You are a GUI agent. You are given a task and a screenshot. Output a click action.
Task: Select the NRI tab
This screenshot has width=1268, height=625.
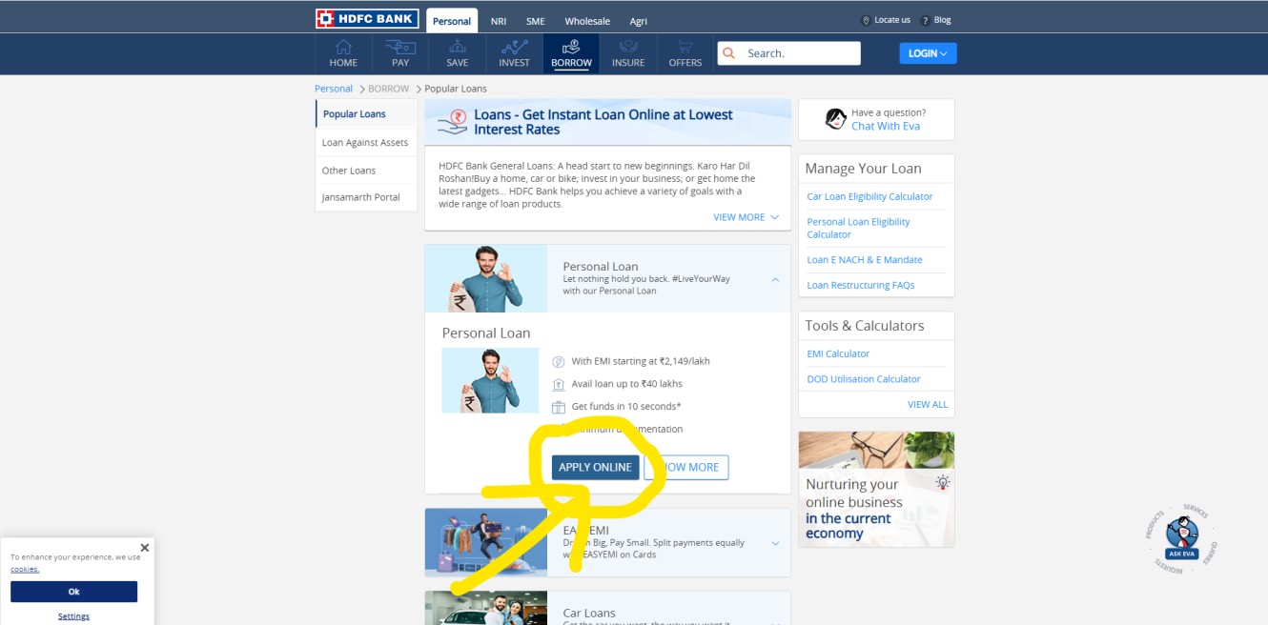(x=499, y=21)
